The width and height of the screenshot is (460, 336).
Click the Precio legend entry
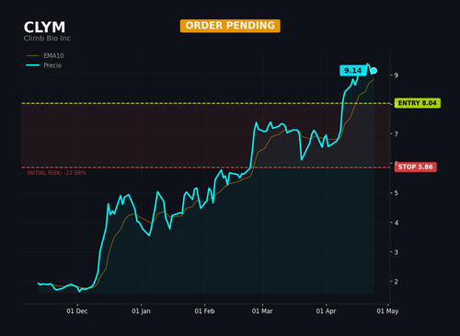(44, 65)
